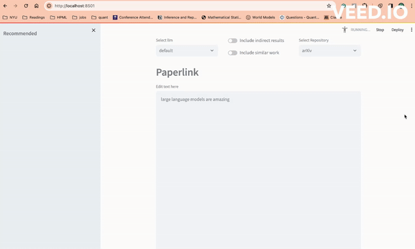The height and width of the screenshot is (249, 415).
Task: Bookmark this page with the star icon
Action: [329, 6]
